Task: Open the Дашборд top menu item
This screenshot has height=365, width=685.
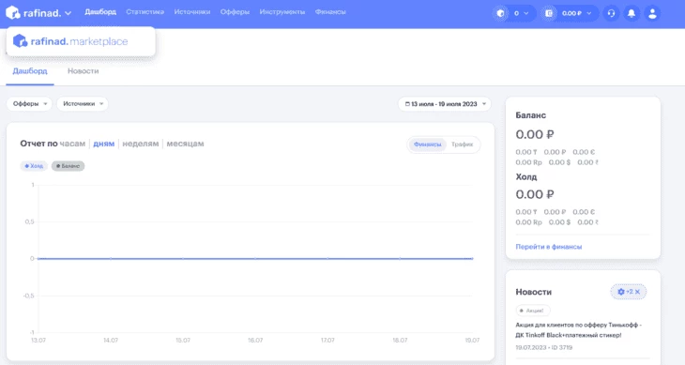Action: tap(100, 12)
